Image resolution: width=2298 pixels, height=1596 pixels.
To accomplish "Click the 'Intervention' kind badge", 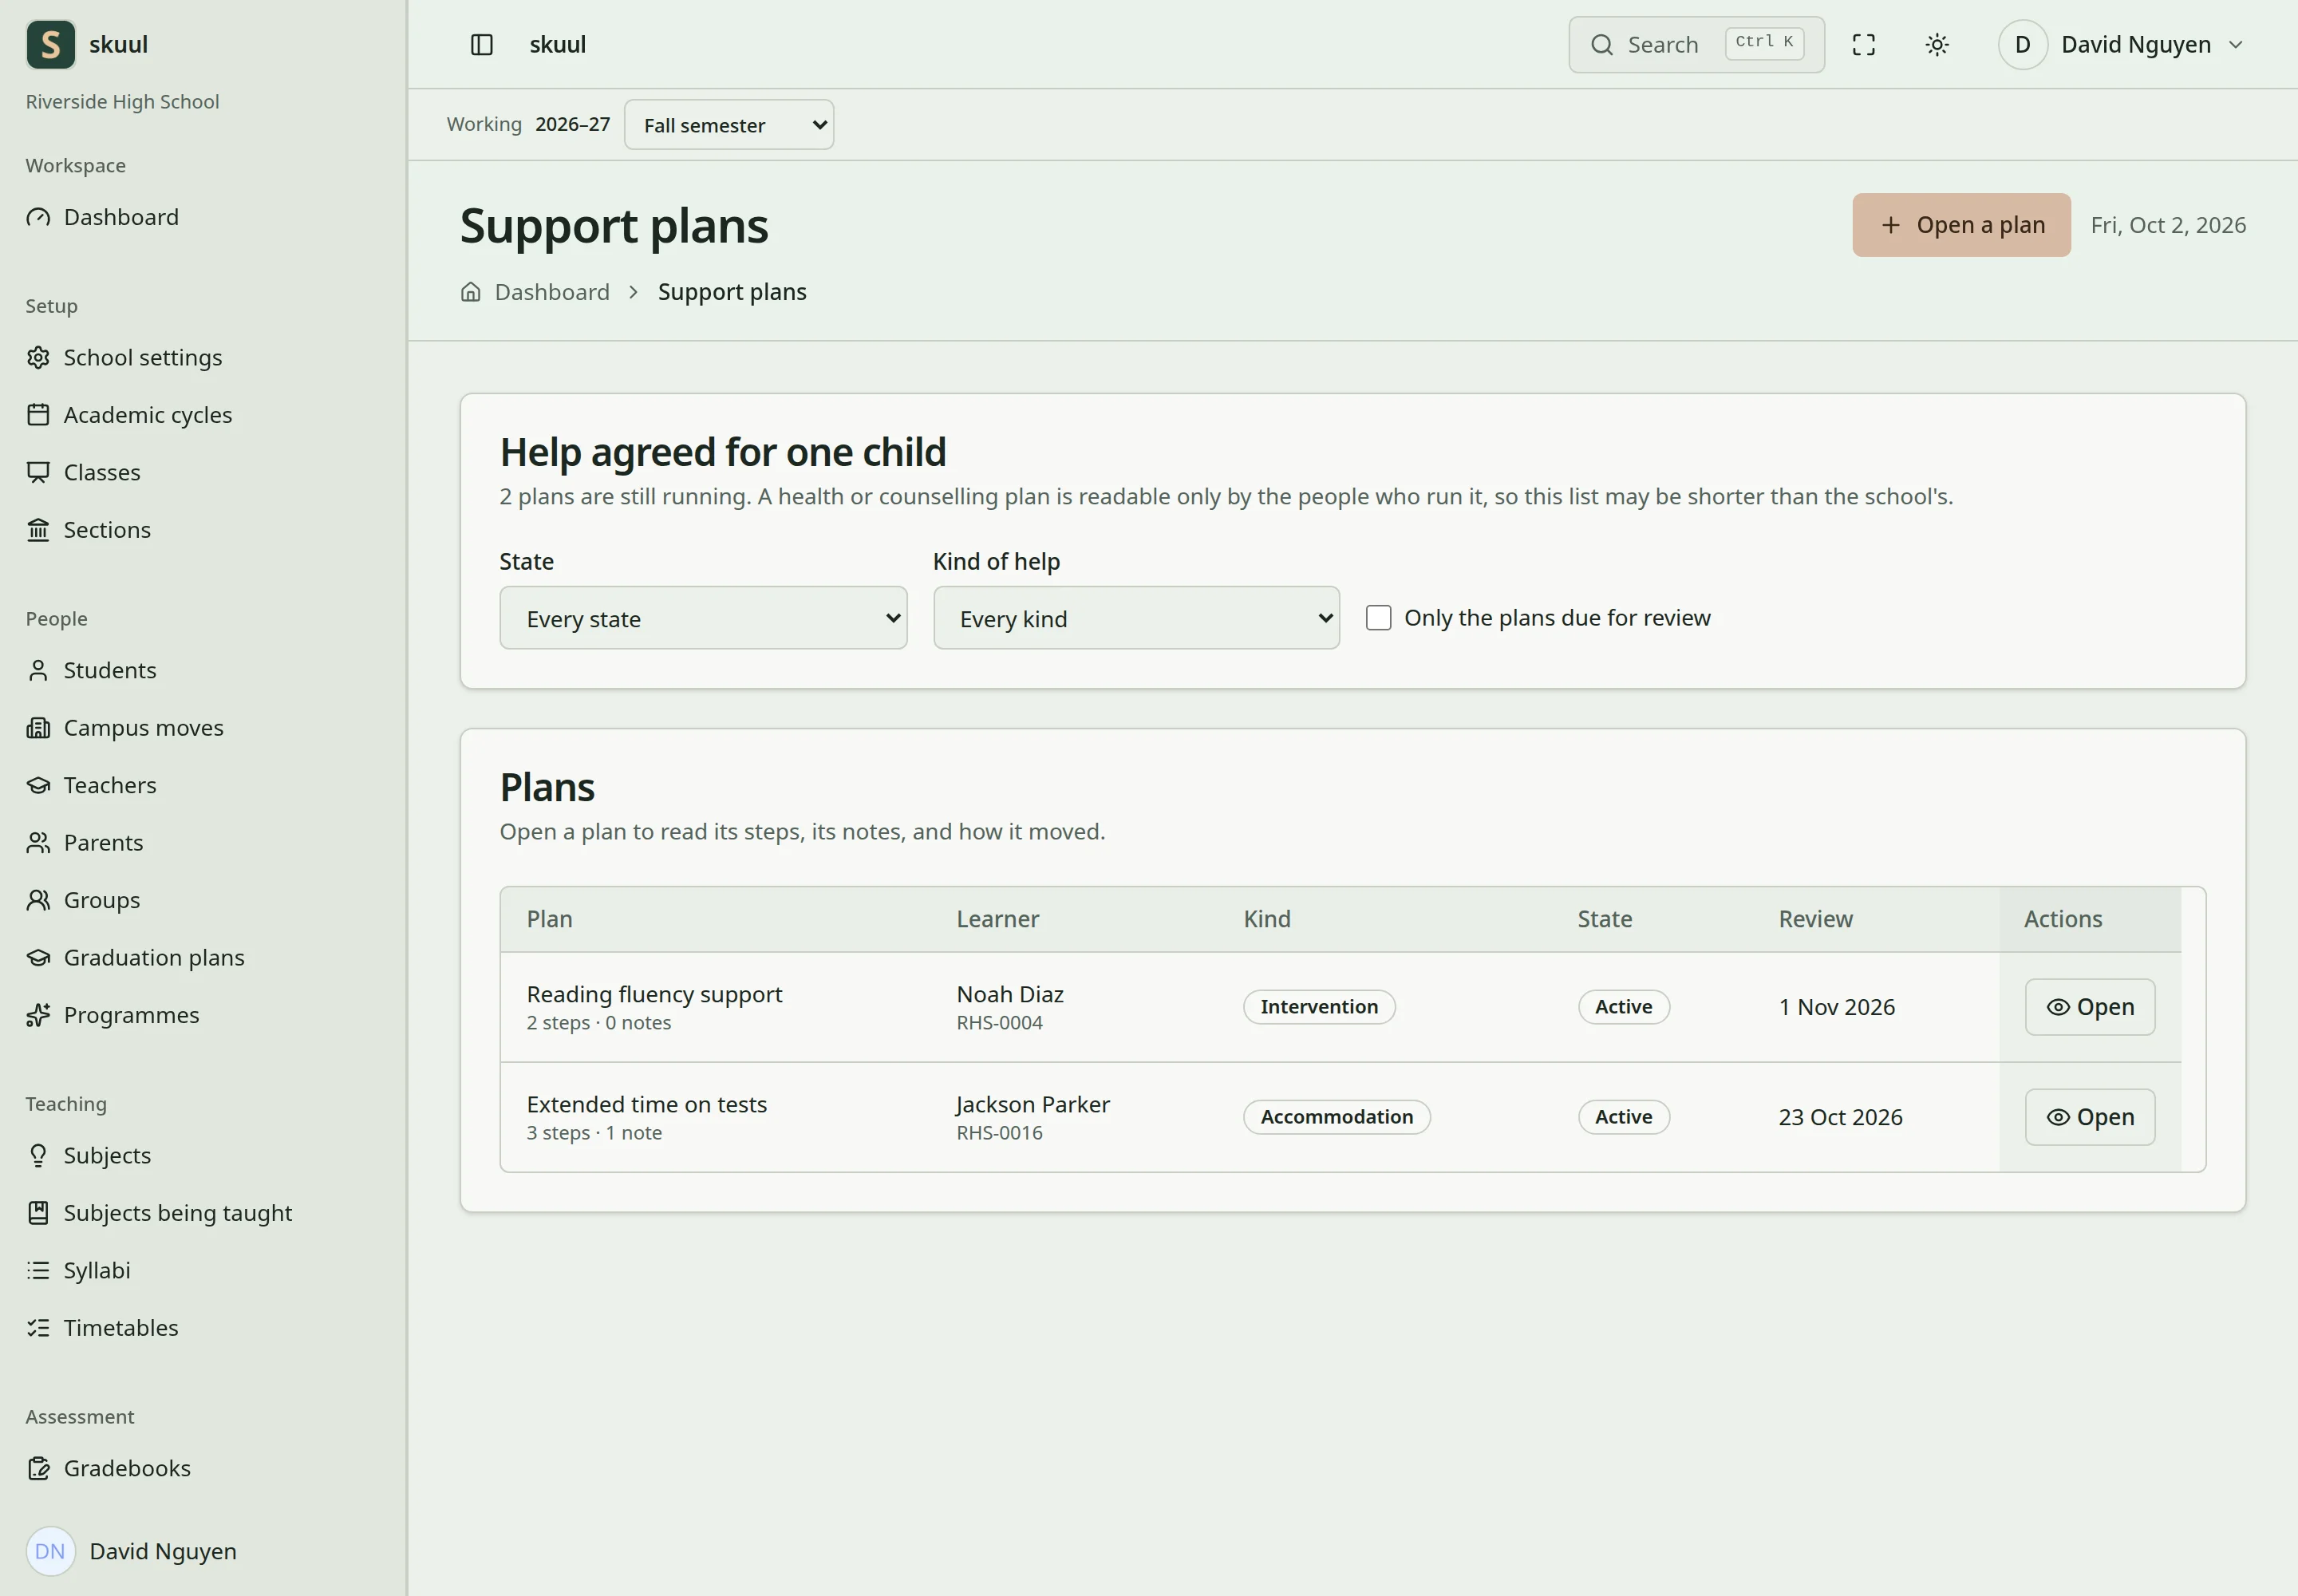I will pos(1320,1007).
